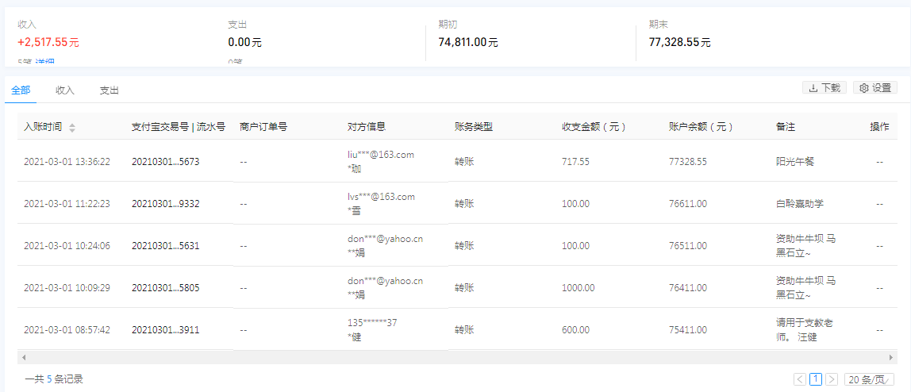Image resolution: width=911 pixels, height=392 pixels.
Task: Click the 白聆嘉助学 remark cell
Action: [x=800, y=204]
